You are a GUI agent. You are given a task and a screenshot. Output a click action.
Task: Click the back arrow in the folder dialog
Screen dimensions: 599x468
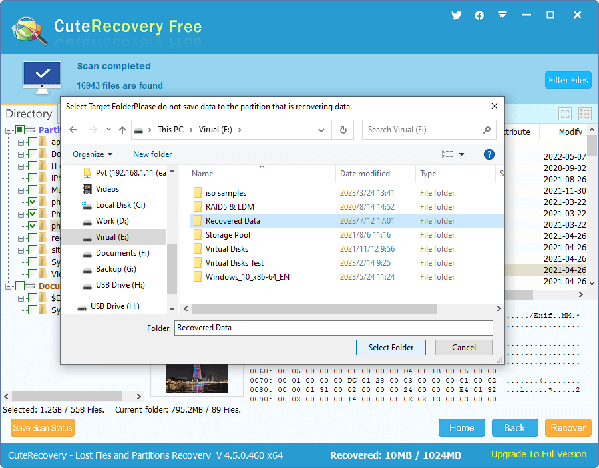[73, 130]
